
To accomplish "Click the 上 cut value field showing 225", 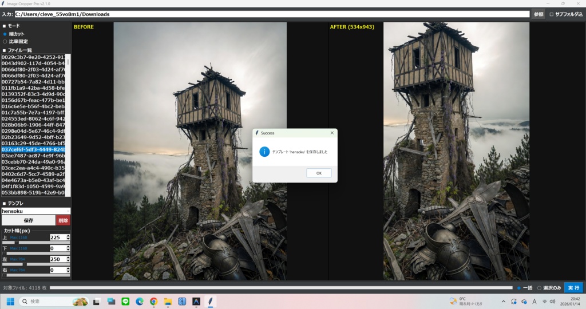I will (x=58, y=237).
